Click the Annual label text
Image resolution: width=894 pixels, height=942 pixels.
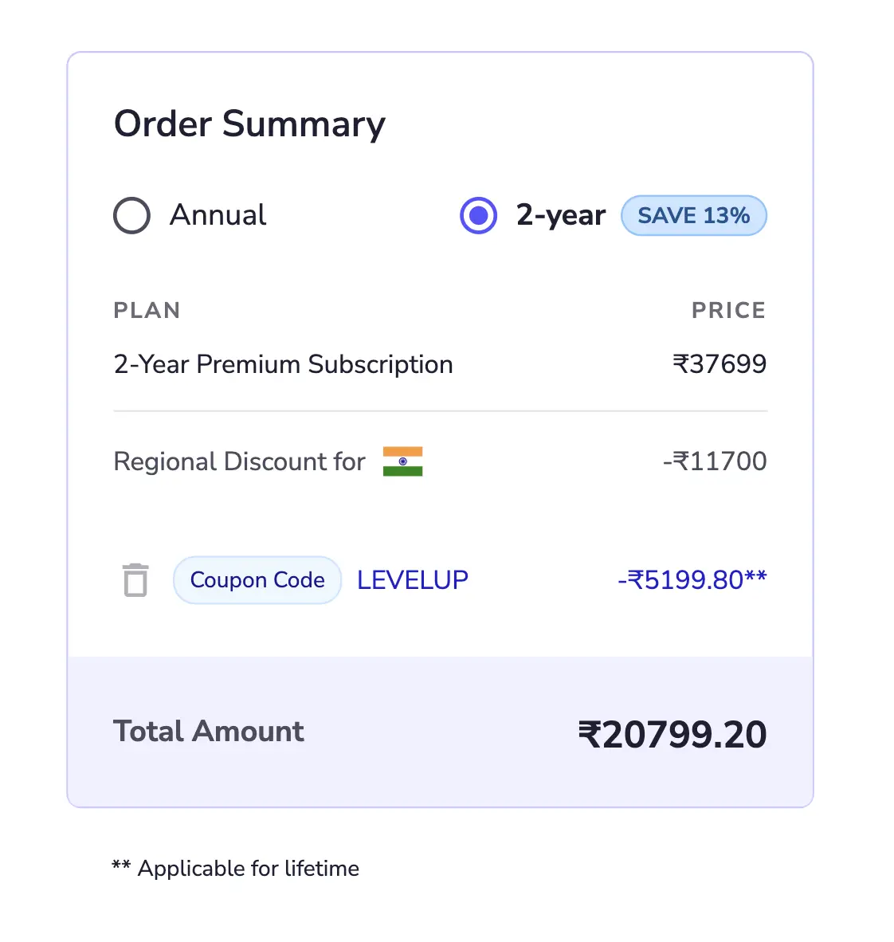[218, 215]
